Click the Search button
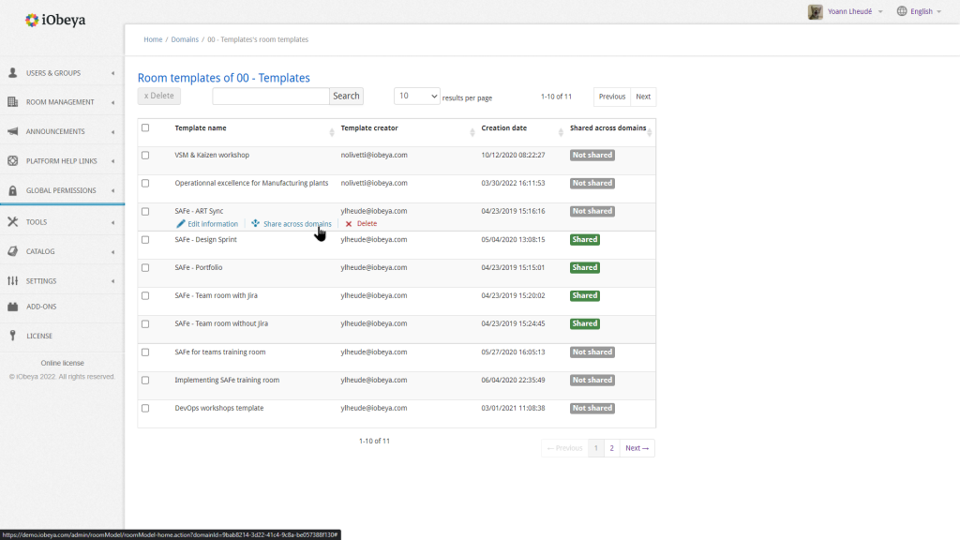The height and width of the screenshot is (540, 960). [x=346, y=97]
